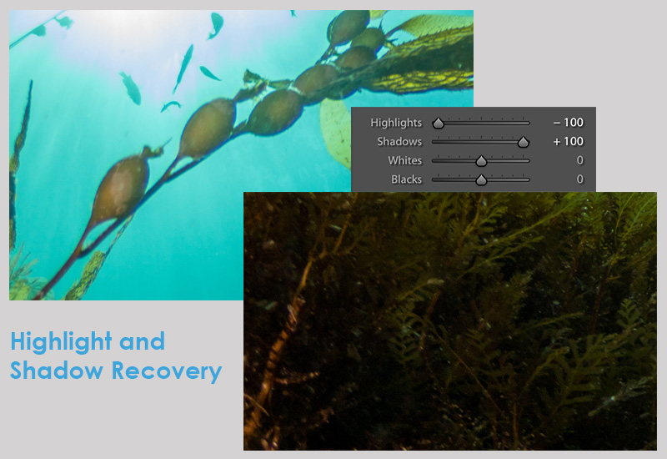
Task: Click the left end of the Blacks slider track
Action: pyautogui.click(x=433, y=180)
